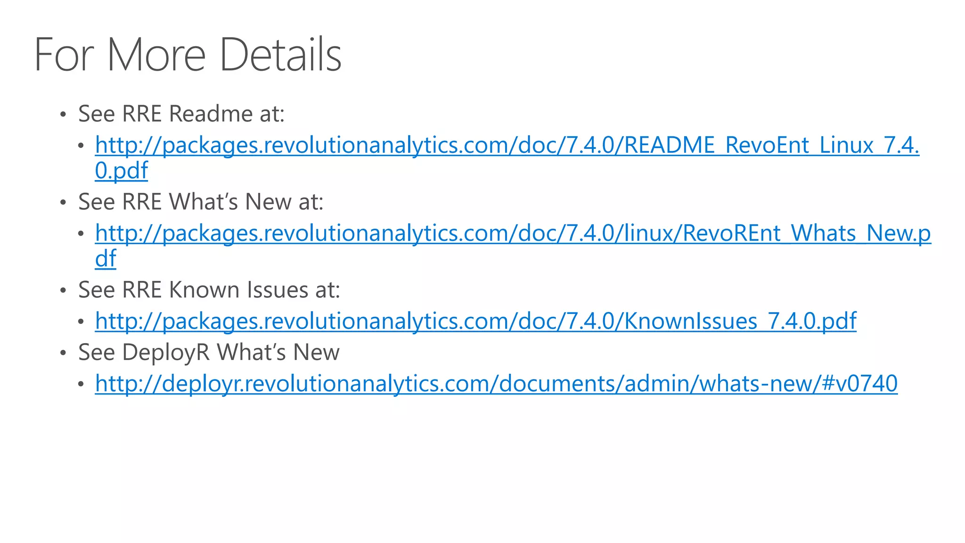Open the DeployR whats-new link
The width and height of the screenshot is (965, 543).
pyautogui.click(x=496, y=384)
